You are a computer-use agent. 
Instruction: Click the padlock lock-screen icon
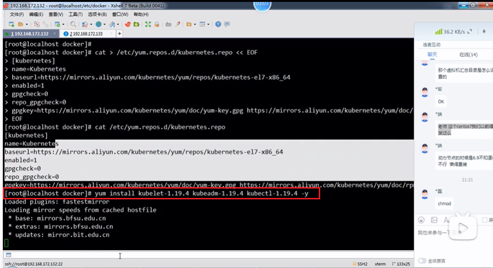157,24
